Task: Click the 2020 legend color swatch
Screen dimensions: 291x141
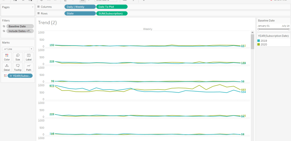Action: tap(259, 44)
